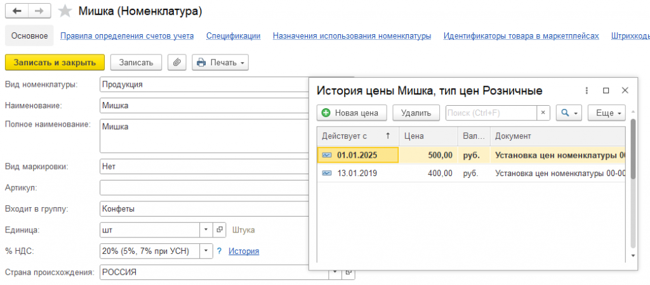Click the Вал... column header
650x285 pixels.
(x=474, y=136)
